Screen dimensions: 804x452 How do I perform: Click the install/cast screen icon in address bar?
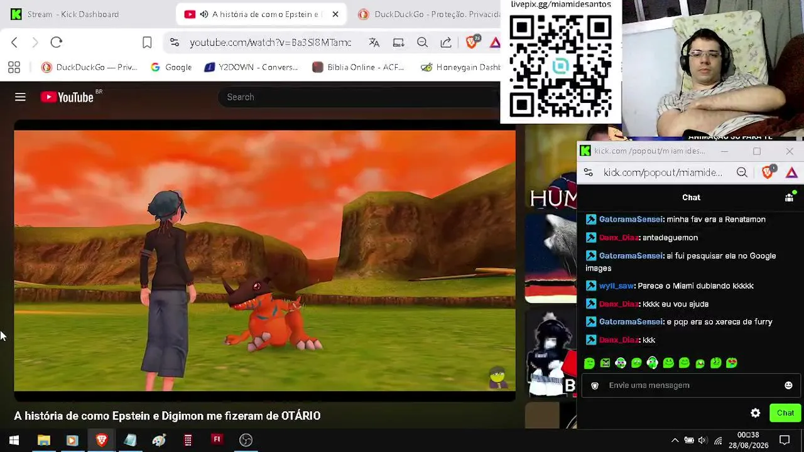398,42
